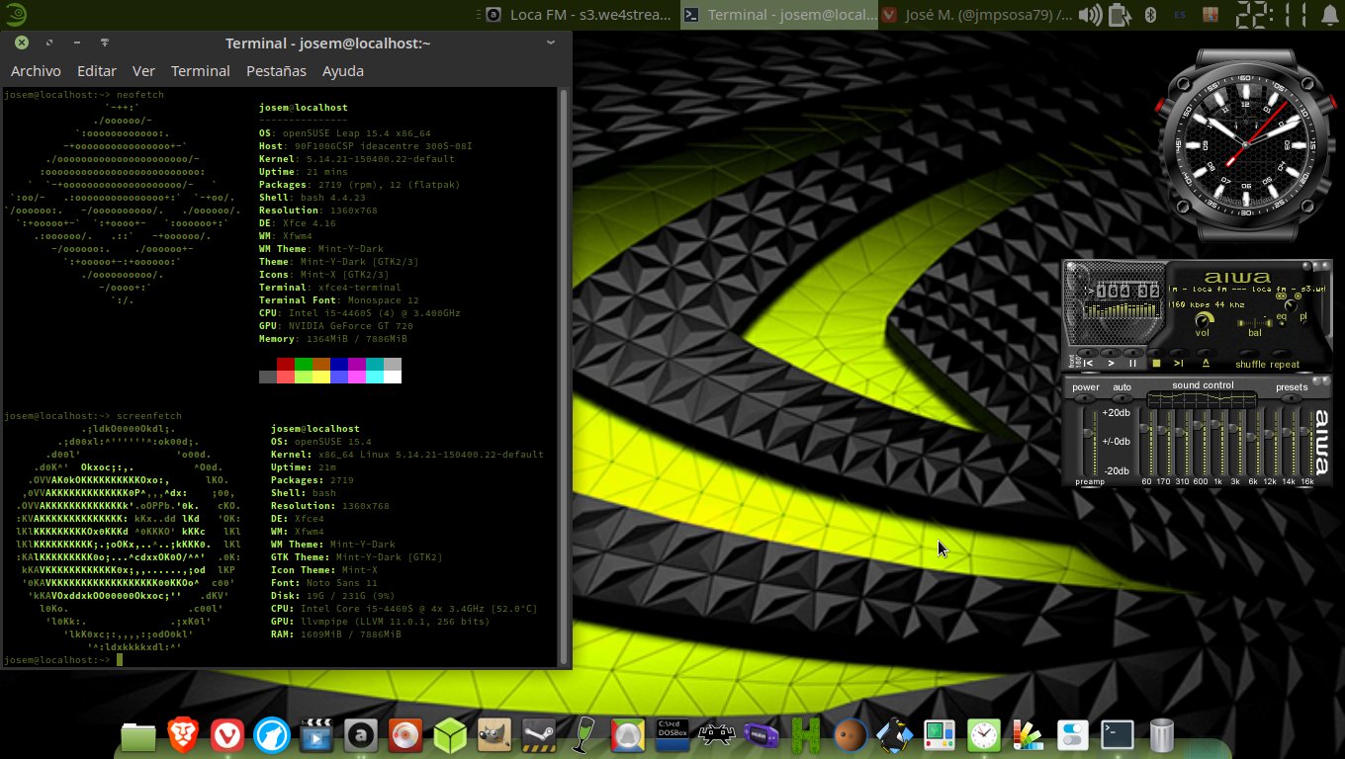Click the bal balance slider
This screenshot has height=759, width=1345.
(1254, 322)
